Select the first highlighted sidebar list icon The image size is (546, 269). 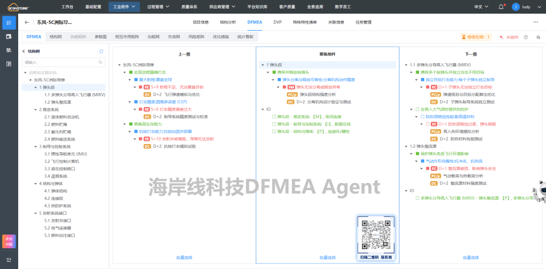pos(9,23)
